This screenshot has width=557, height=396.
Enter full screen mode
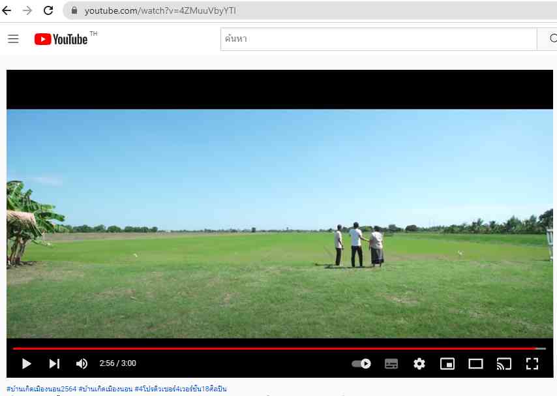[532, 363]
